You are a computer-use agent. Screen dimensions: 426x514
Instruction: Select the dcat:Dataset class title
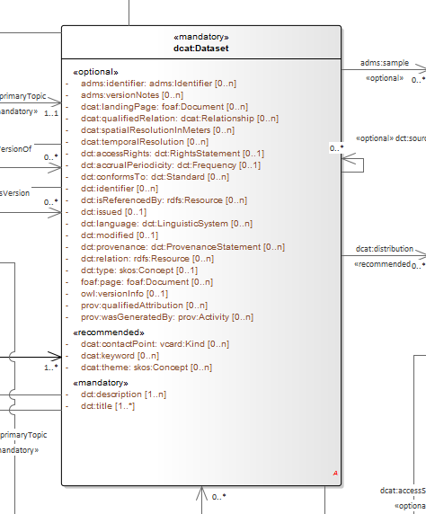(201, 49)
